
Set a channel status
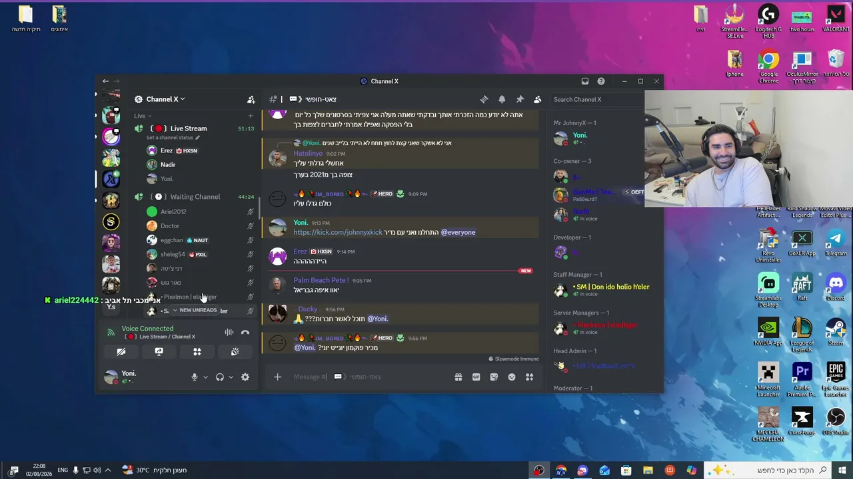[173, 138]
